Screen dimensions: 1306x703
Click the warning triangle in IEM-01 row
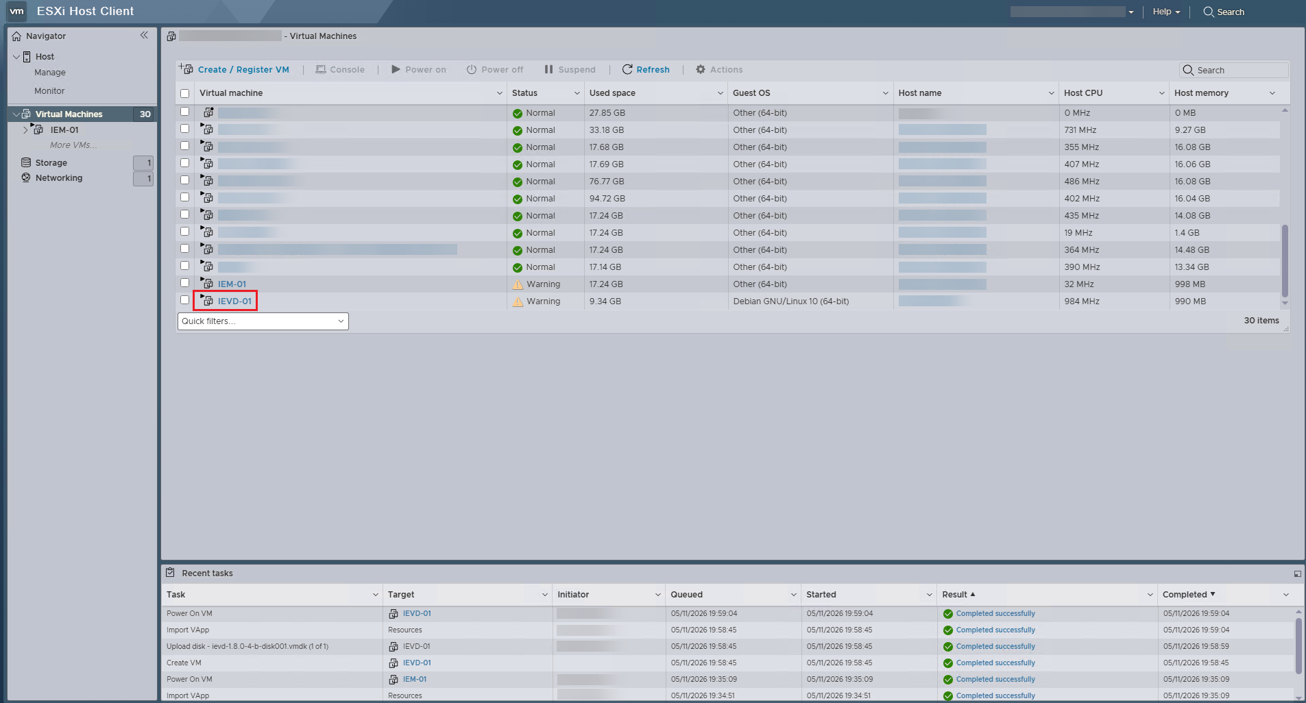tap(518, 284)
